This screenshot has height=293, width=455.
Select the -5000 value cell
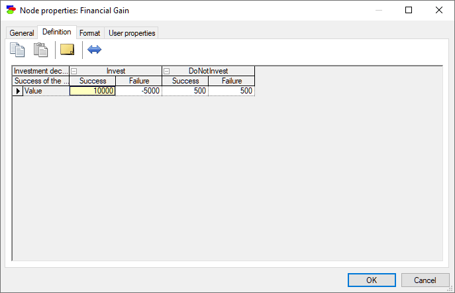pos(138,91)
